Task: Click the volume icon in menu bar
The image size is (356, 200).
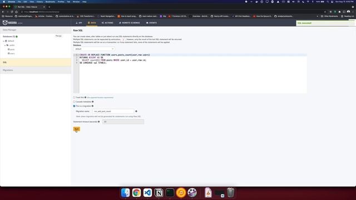Action: (294, 2)
